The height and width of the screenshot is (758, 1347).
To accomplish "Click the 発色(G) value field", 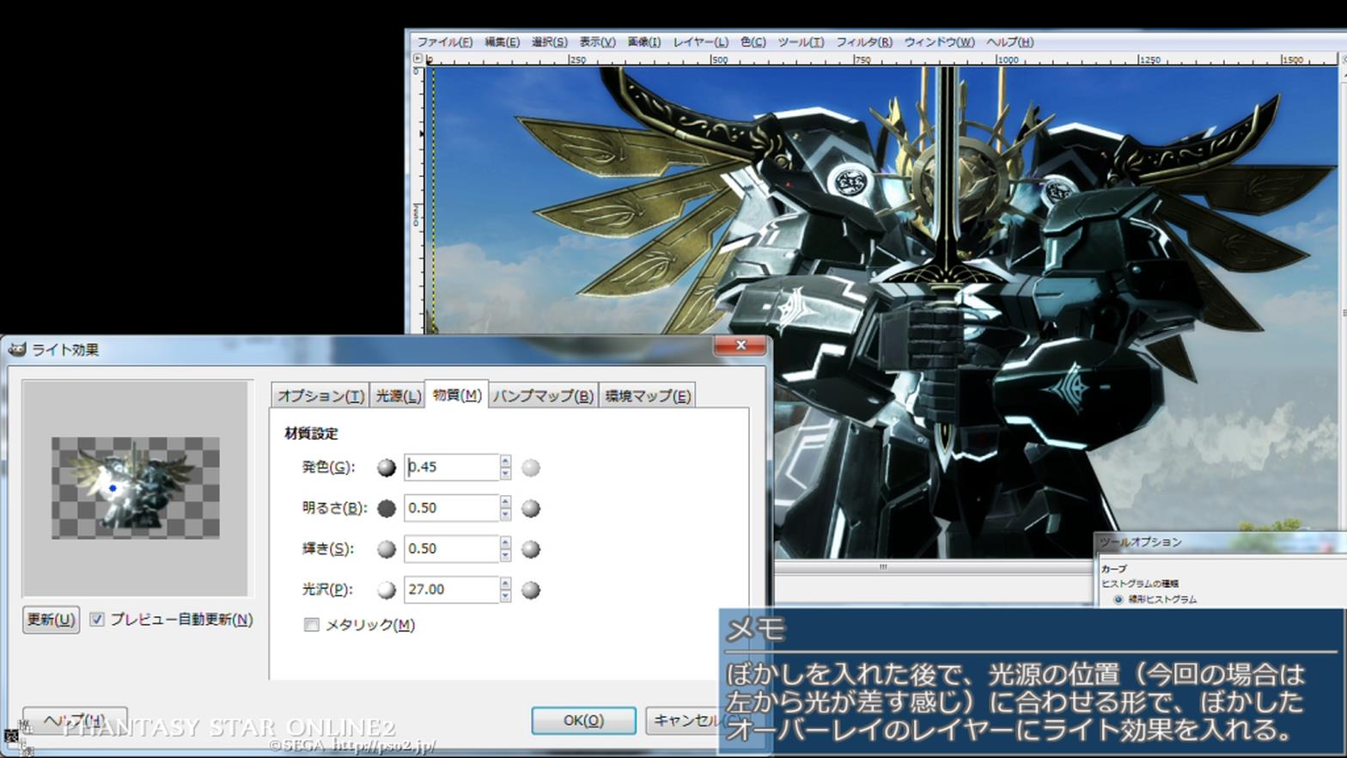I will click(x=451, y=467).
